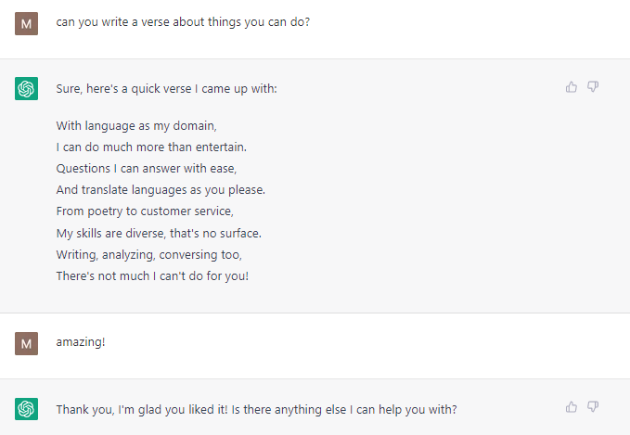
Task: Click the line 'My skills are diverse'
Action: [159, 234]
